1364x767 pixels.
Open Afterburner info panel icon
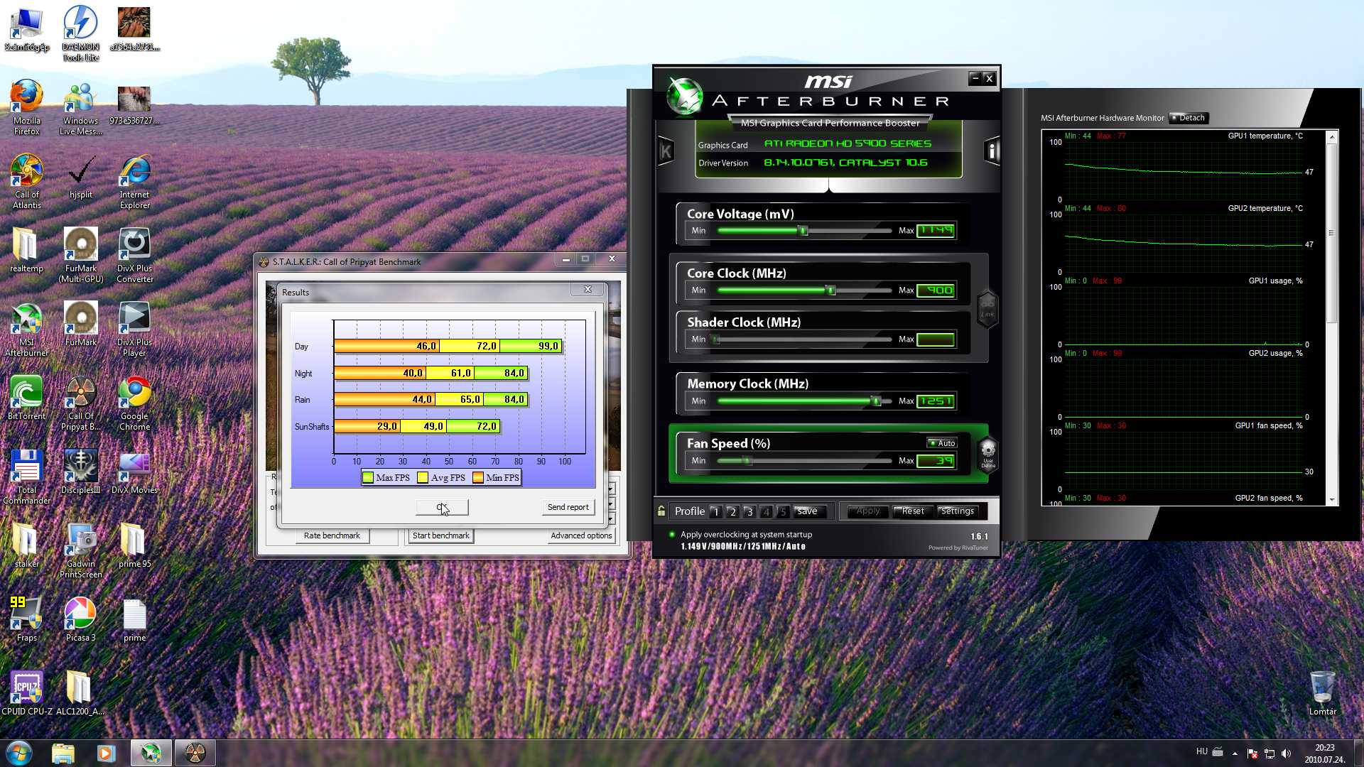(992, 151)
